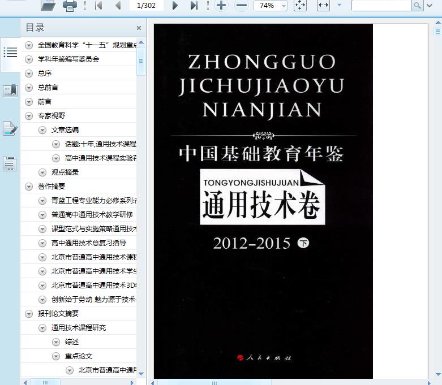
Task: Click contents horizontal scrollbar right arrow
Action: click(132, 383)
